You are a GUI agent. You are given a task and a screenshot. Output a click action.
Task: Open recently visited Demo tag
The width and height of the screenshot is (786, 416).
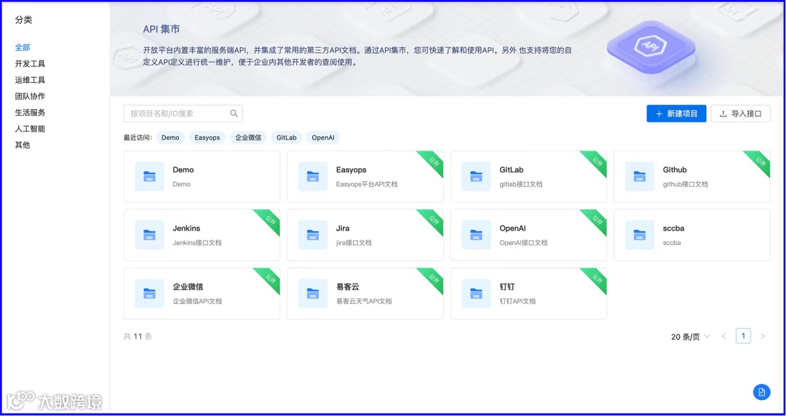pyautogui.click(x=170, y=137)
